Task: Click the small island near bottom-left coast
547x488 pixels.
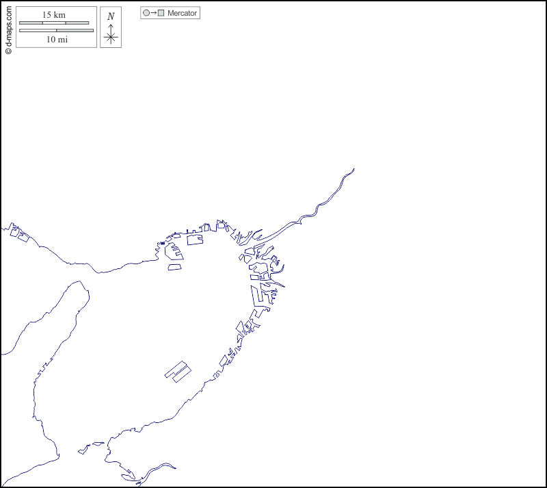Action: pyautogui.click(x=84, y=450)
